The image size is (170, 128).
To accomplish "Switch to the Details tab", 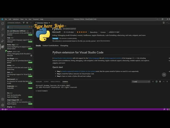I will [38, 46].
